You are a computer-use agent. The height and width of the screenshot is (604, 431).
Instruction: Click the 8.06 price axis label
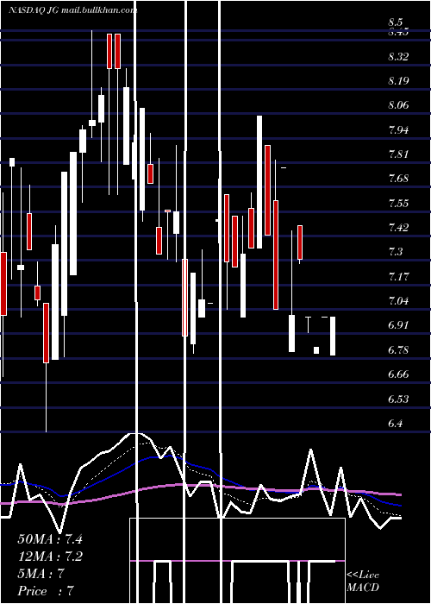(398, 105)
